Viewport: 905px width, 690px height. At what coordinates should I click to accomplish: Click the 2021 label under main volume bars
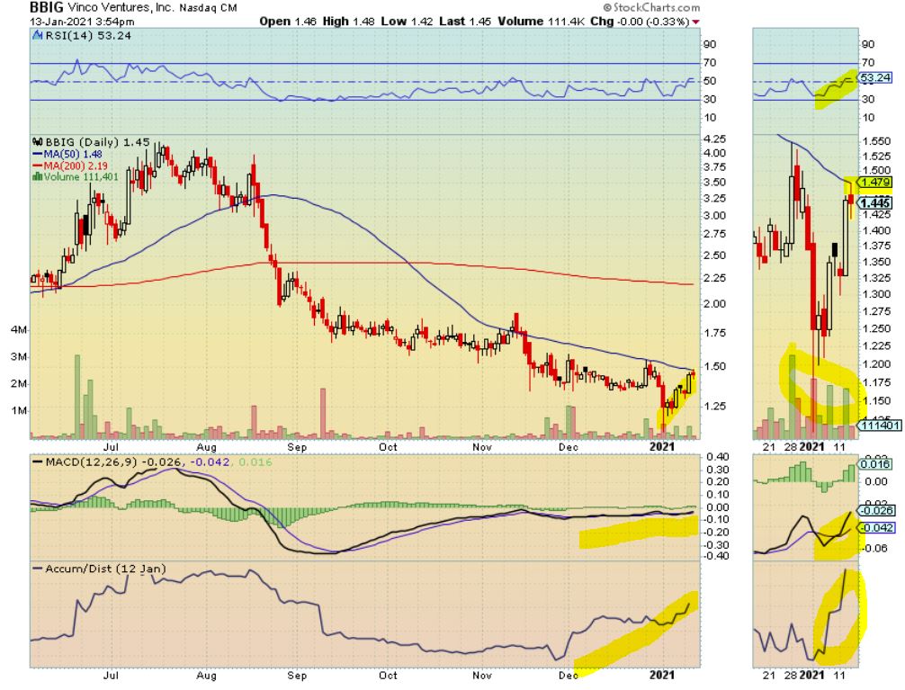pyautogui.click(x=661, y=446)
